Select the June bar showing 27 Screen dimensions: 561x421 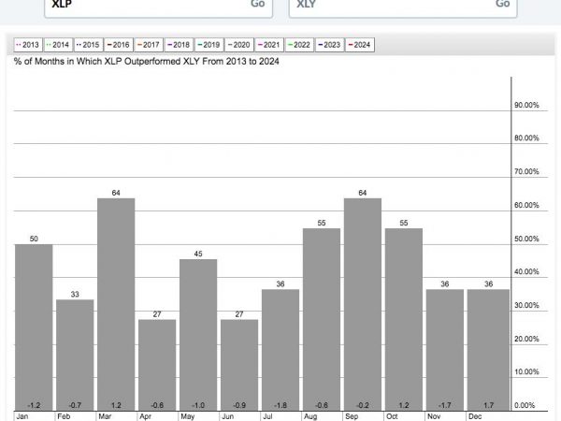[239, 365]
